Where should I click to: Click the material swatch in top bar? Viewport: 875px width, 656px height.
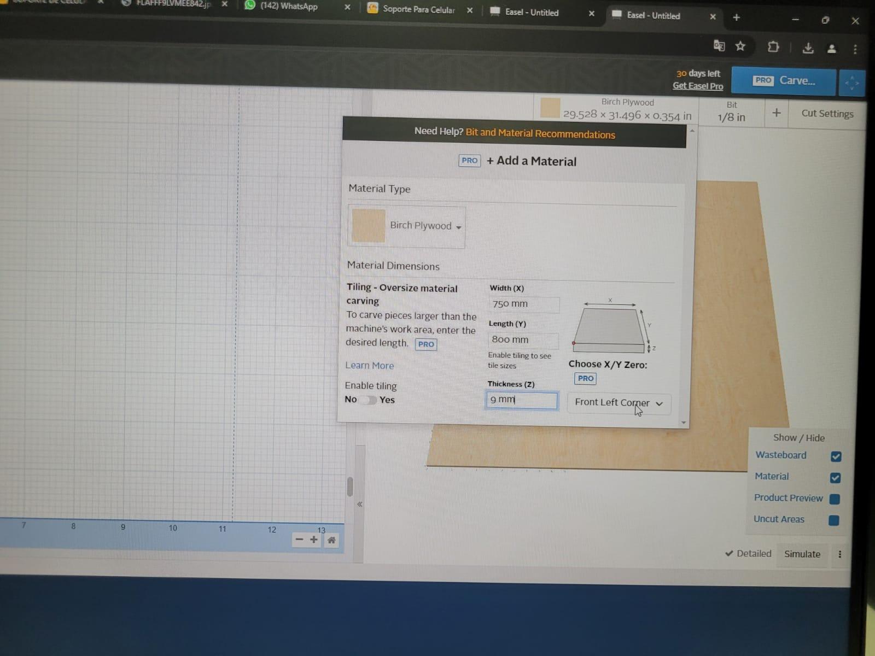point(550,107)
